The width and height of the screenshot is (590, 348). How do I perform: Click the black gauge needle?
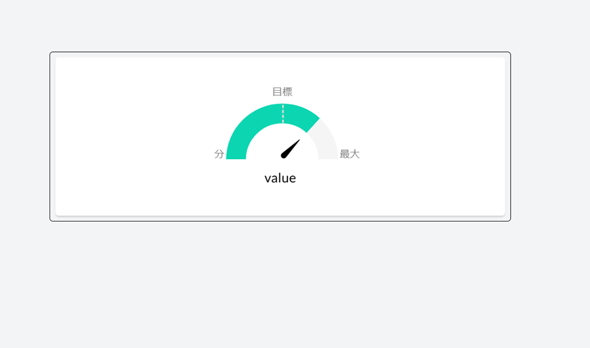click(x=290, y=149)
